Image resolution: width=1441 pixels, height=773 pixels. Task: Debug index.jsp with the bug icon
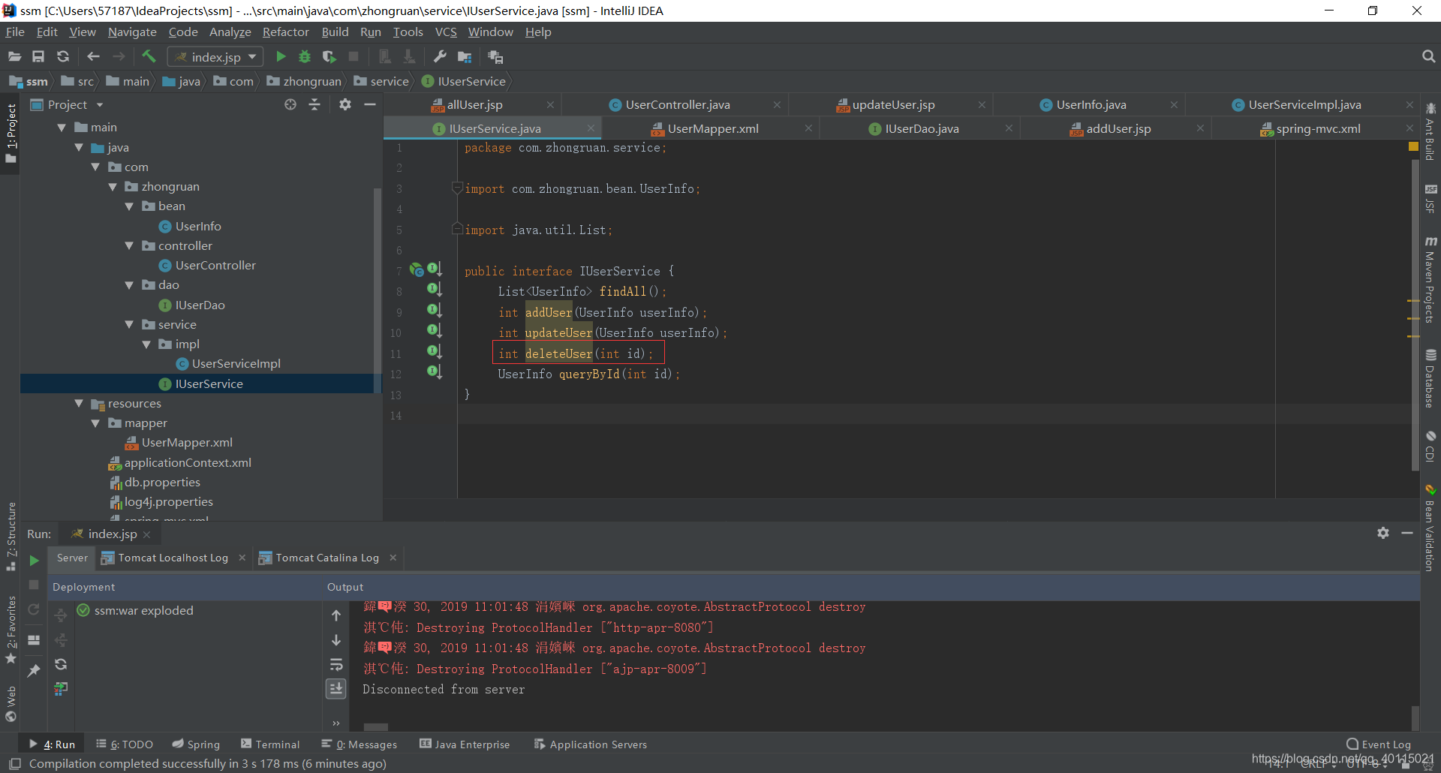click(305, 57)
